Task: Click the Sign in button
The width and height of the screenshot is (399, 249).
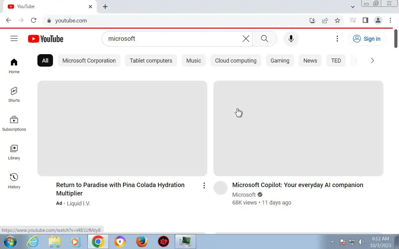Action: (367, 39)
